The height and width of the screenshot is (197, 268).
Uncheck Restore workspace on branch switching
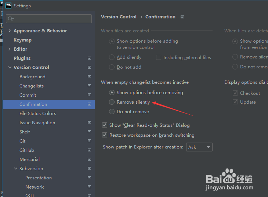[x=105, y=135]
